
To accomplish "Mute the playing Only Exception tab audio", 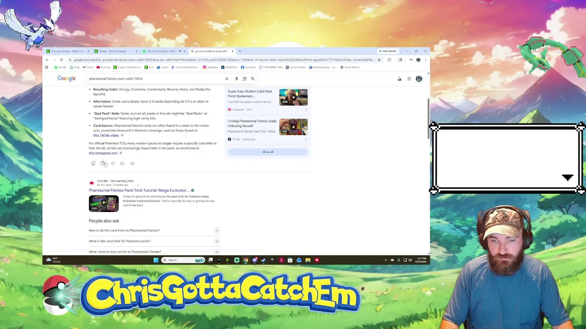I will point(179,51).
